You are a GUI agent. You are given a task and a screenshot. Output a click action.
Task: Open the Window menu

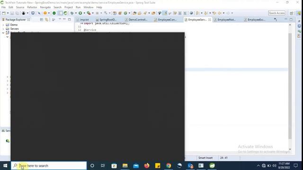89,8
